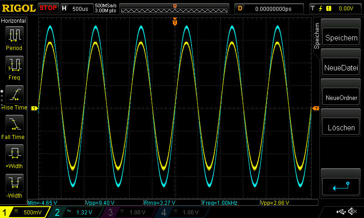Click the USB connection status icon
The image size is (364, 218).
click(341, 211)
